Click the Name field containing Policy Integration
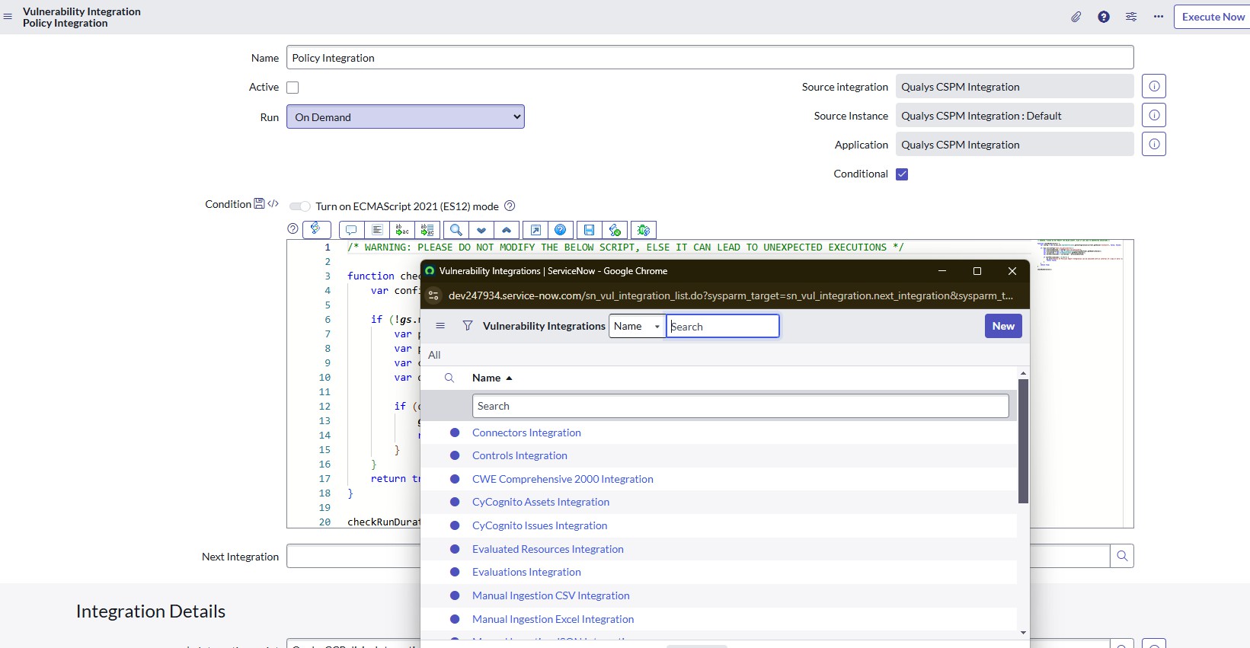Screen dimensions: 1250x648 pos(710,58)
